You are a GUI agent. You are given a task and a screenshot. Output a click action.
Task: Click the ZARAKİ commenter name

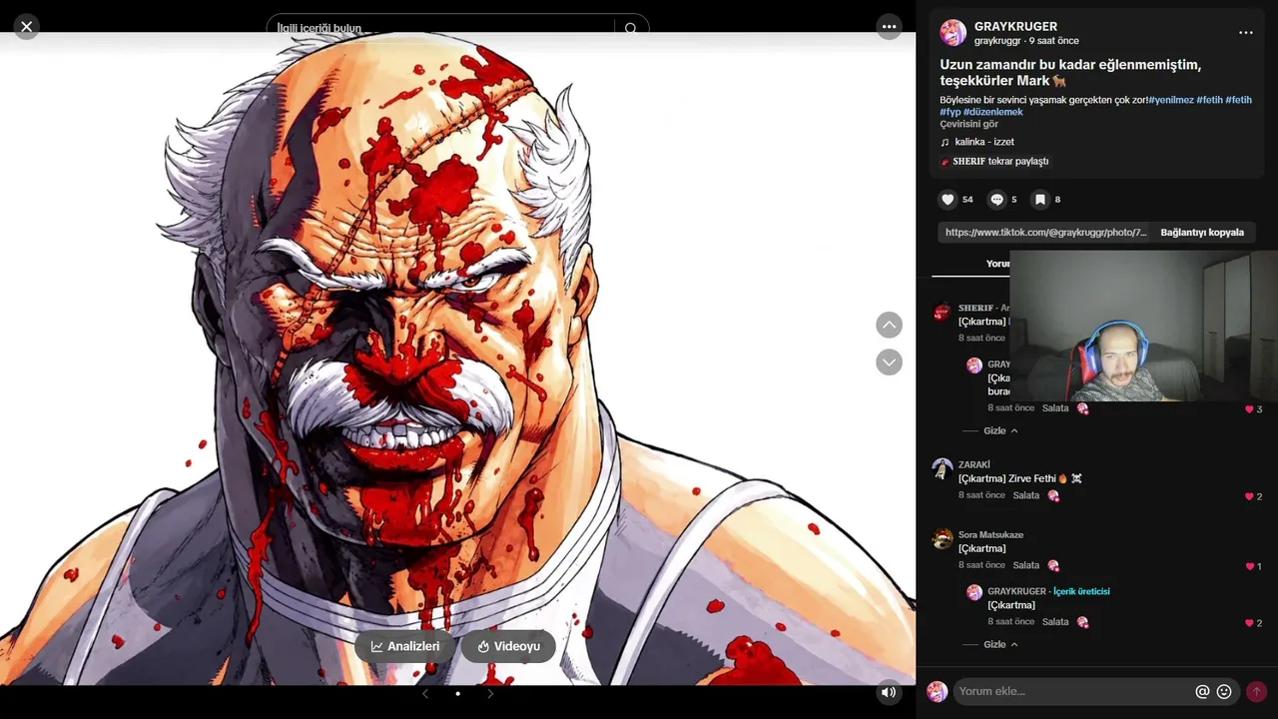click(974, 464)
